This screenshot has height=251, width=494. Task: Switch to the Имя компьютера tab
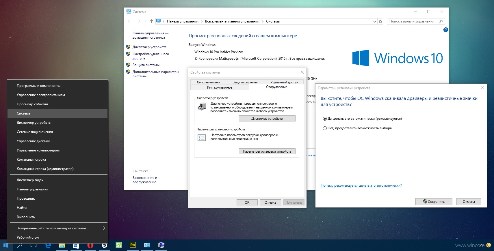pos(220,87)
